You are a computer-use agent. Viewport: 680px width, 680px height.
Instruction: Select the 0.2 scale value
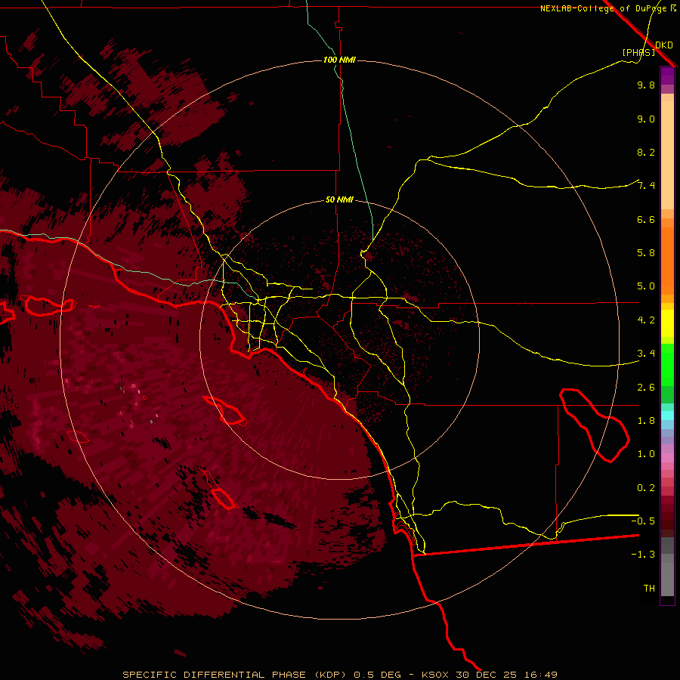(646, 488)
